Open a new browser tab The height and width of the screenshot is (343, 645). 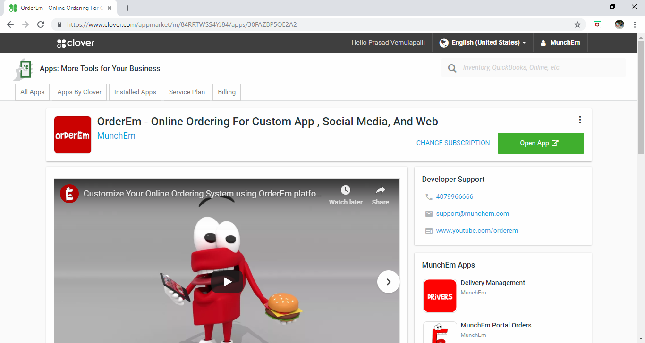pos(127,8)
